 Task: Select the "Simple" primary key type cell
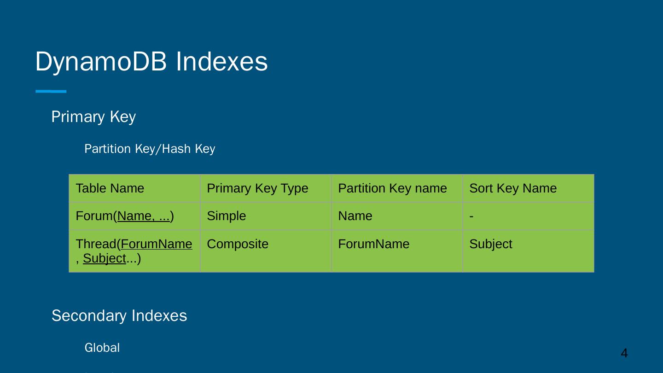tap(227, 216)
